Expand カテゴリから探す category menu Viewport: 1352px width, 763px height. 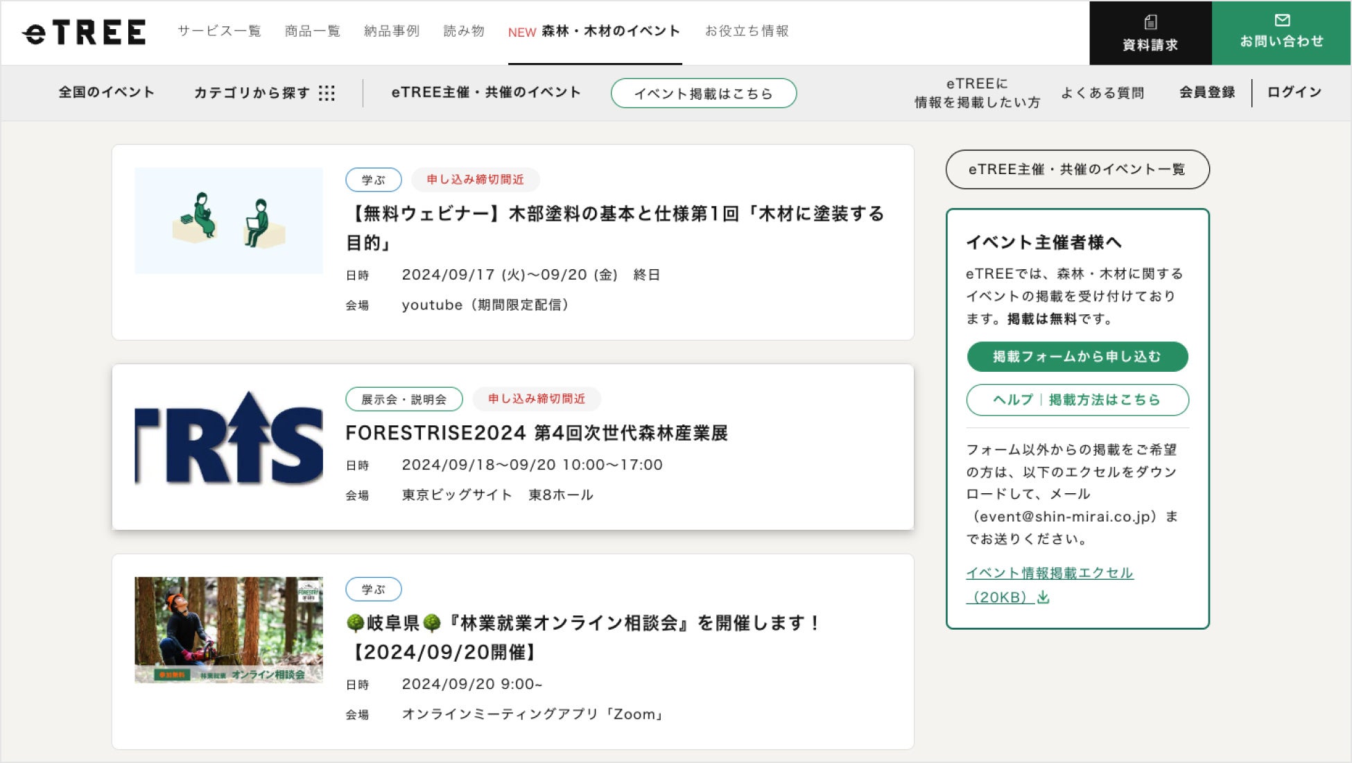tap(252, 93)
